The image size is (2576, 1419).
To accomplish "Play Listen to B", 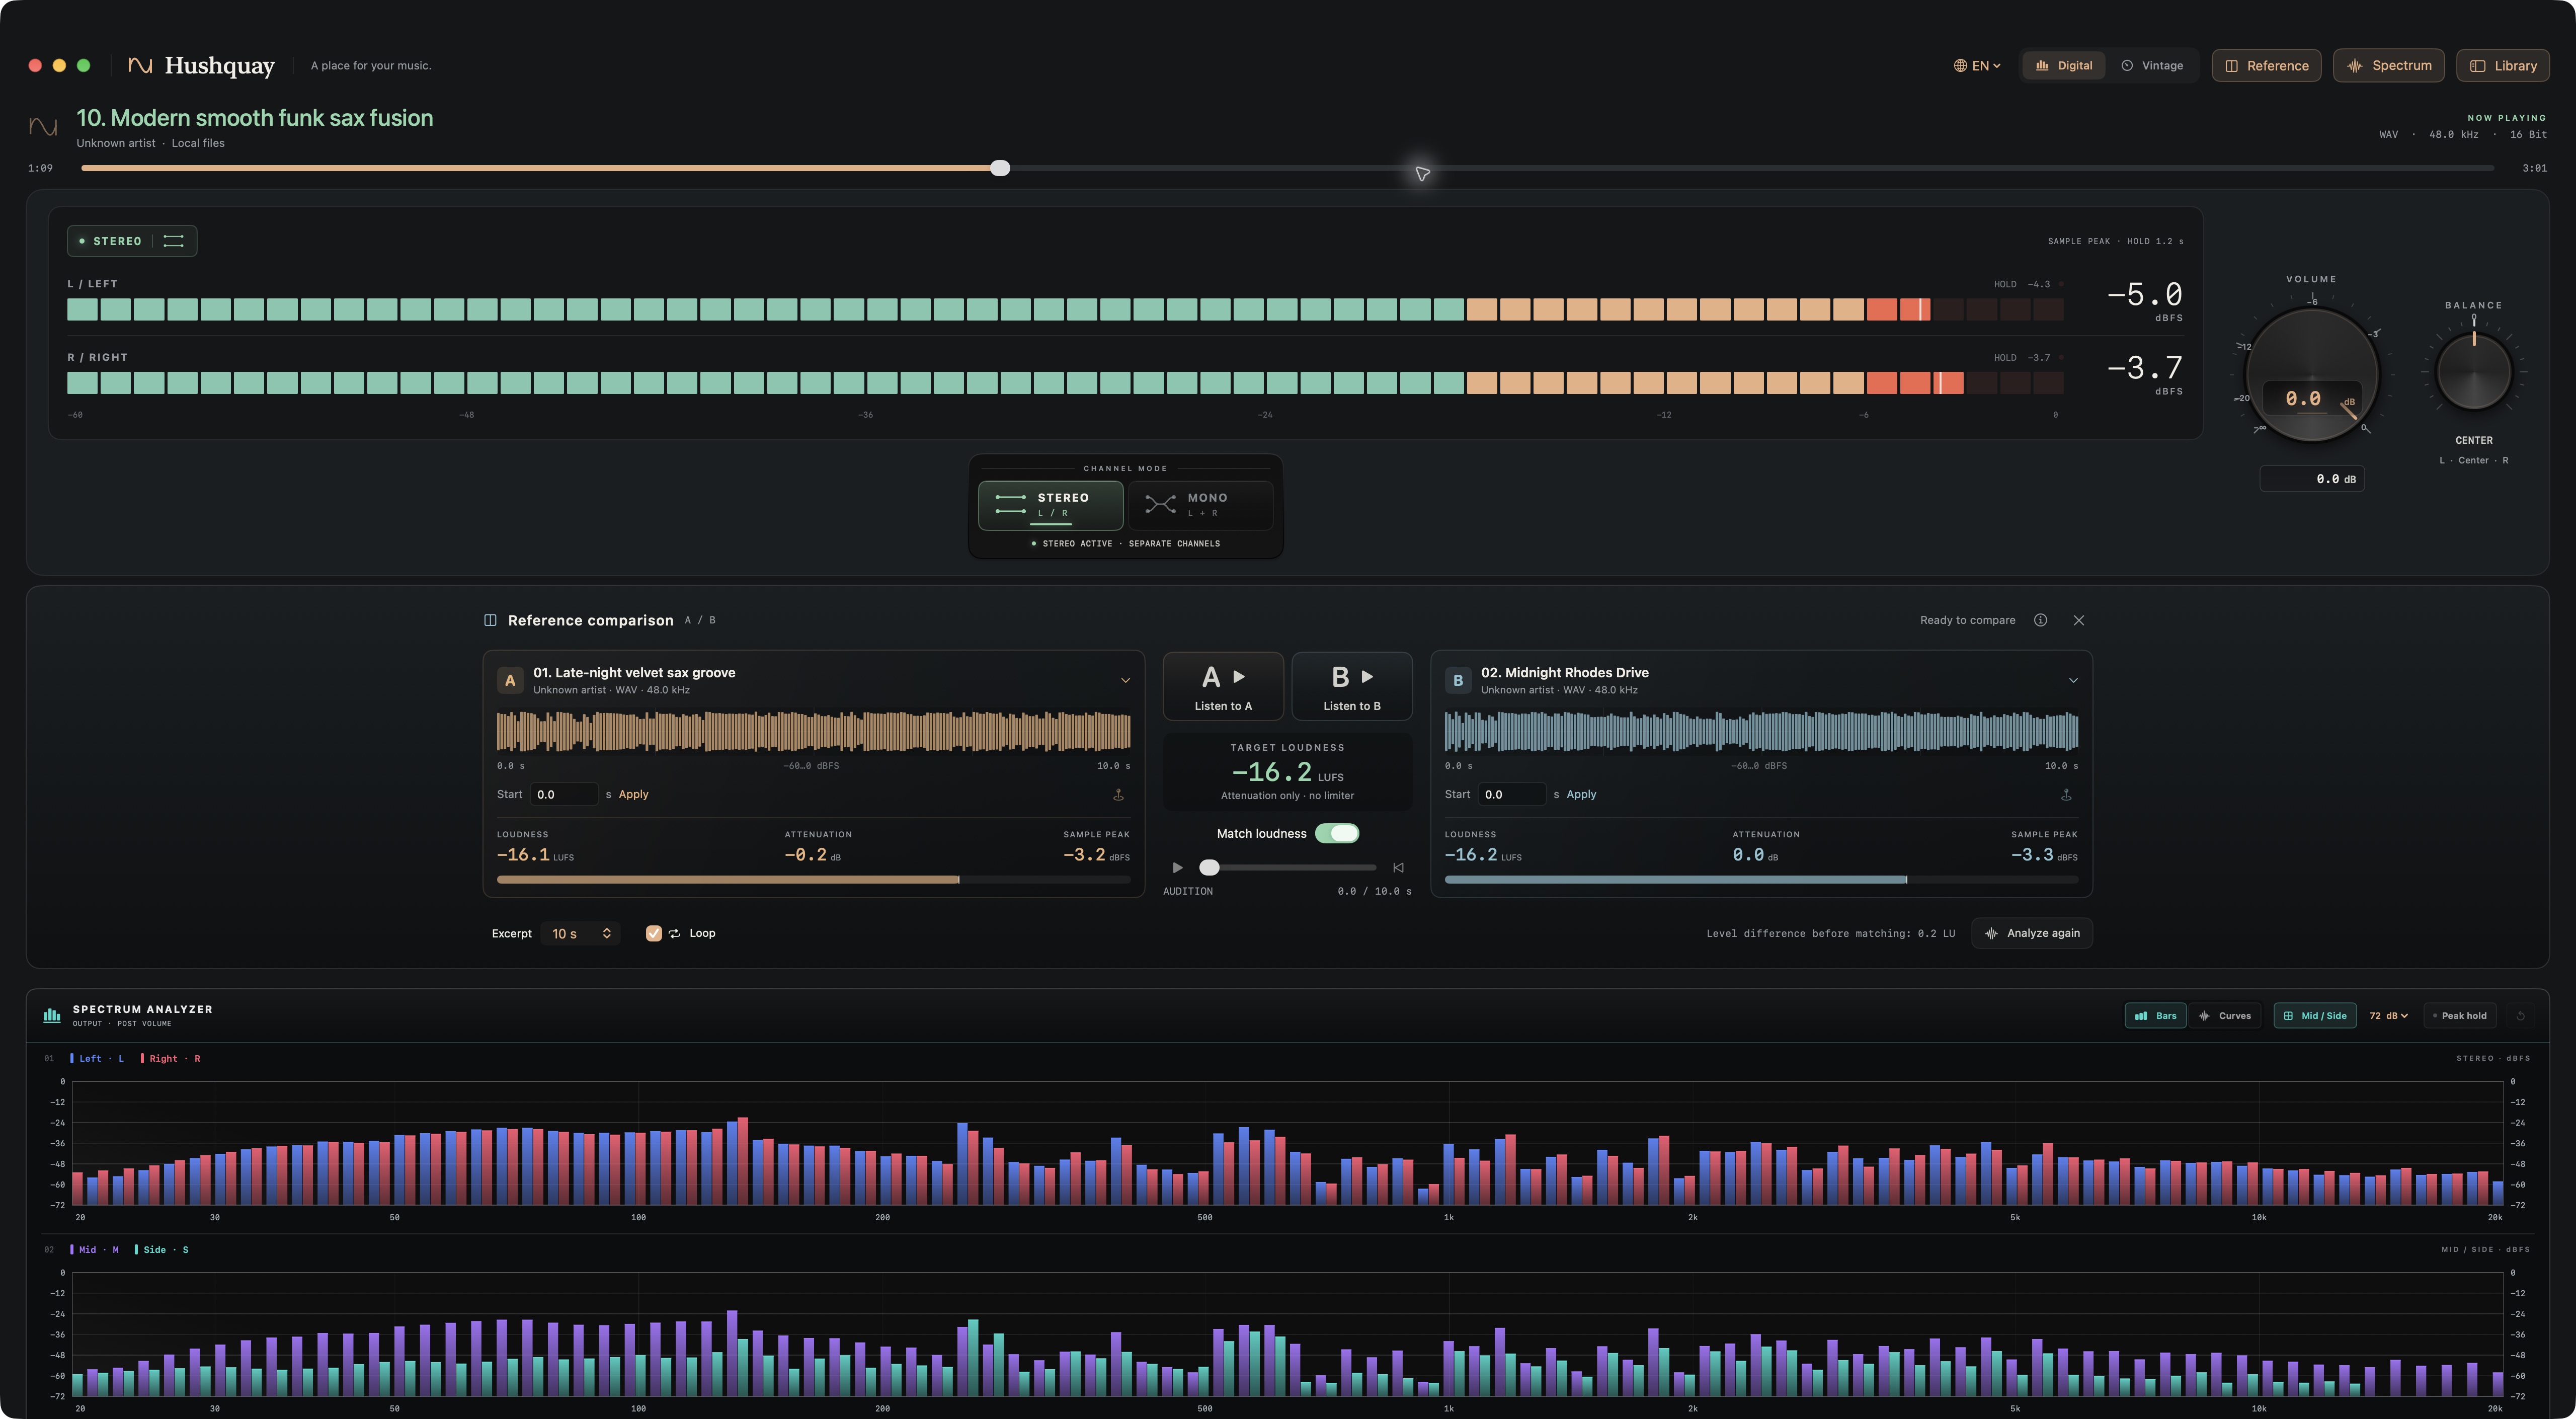I will (x=1351, y=687).
